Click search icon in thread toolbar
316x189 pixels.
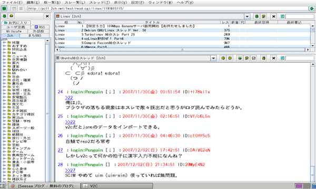[282, 58]
